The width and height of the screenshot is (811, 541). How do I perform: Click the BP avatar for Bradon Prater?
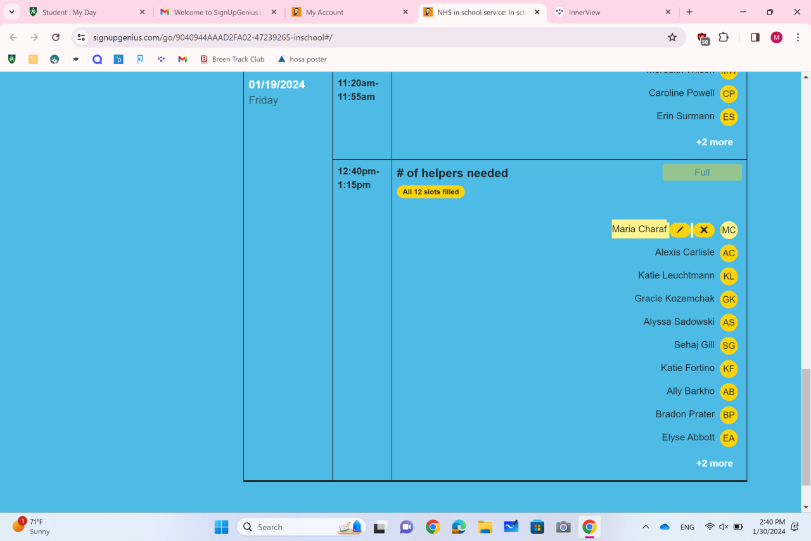click(729, 415)
